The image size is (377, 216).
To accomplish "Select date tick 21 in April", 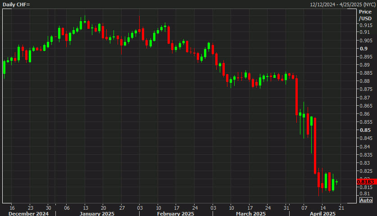I will [341, 208].
